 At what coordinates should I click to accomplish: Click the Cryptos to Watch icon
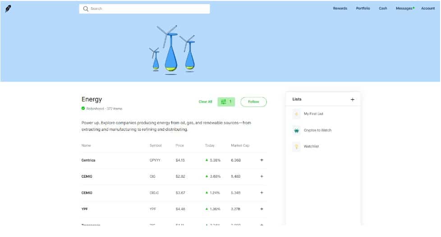(x=296, y=130)
